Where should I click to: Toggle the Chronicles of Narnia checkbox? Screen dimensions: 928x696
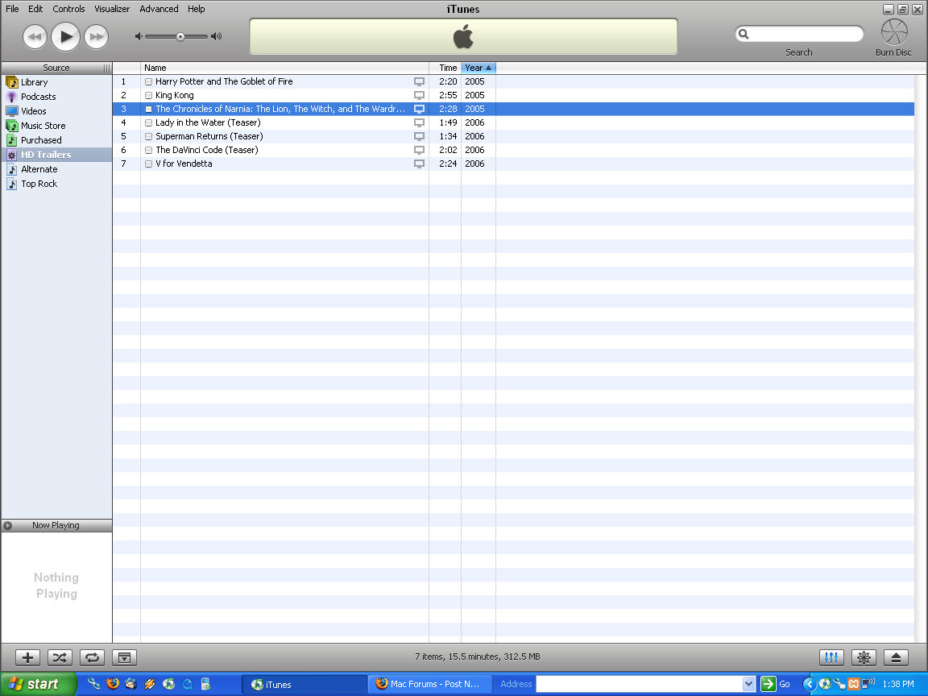pyautogui.click(x=148, y=109)
